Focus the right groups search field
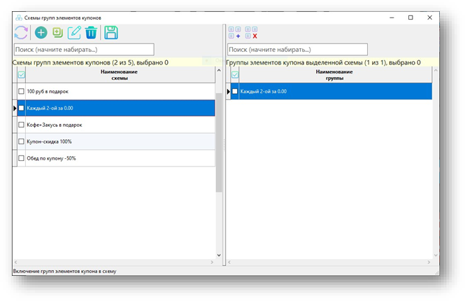 click(297, 50)
